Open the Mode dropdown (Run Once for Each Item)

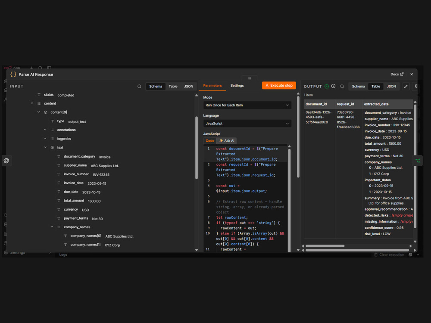tap(247, 105)
